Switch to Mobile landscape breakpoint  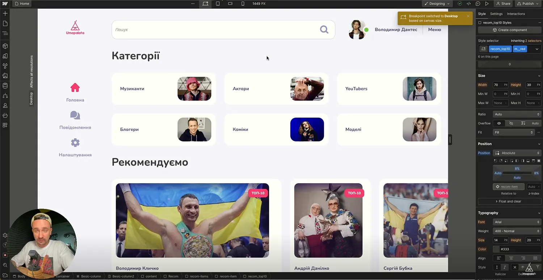click(x=230, y=4)
